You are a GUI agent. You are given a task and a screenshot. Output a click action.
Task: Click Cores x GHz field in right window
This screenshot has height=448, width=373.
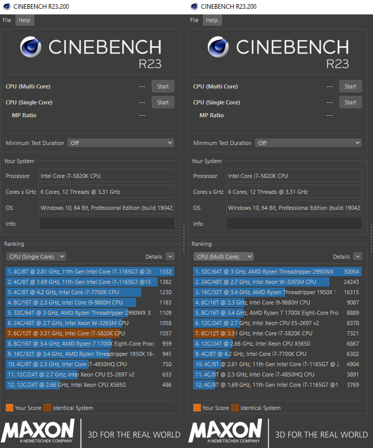[x=294, y=192]
